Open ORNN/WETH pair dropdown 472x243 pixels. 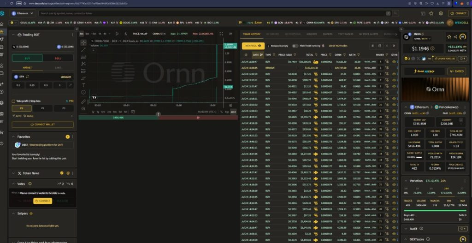point(421,39)
